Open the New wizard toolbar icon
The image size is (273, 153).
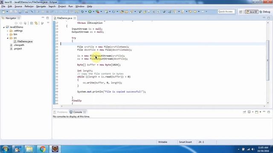(3, 11)
